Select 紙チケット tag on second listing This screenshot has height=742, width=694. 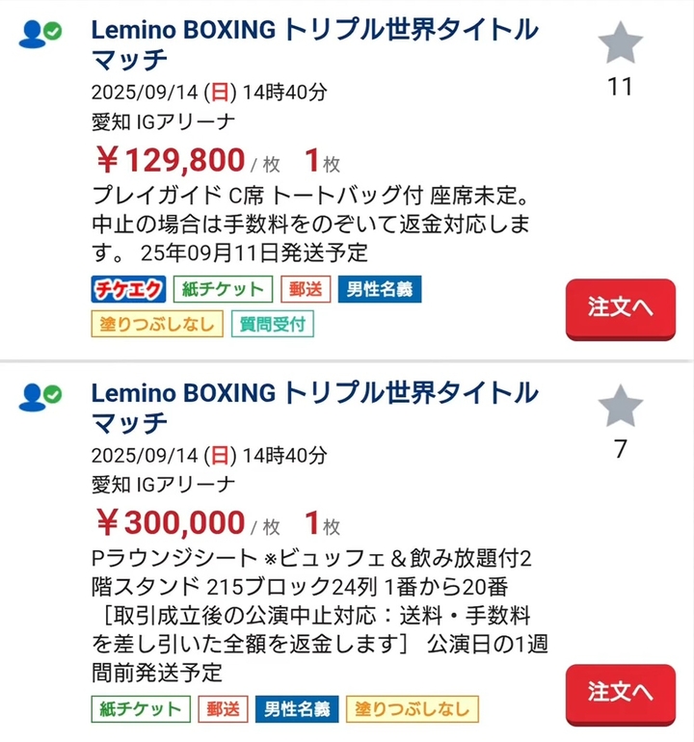[141, 709]
